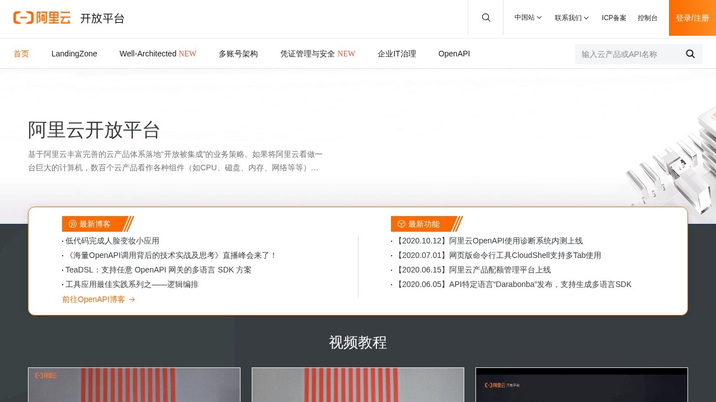Open blog post 低代码完成人脸变妆小应用
The height and width of the screenshot is (402, 716).
[112, 241]
